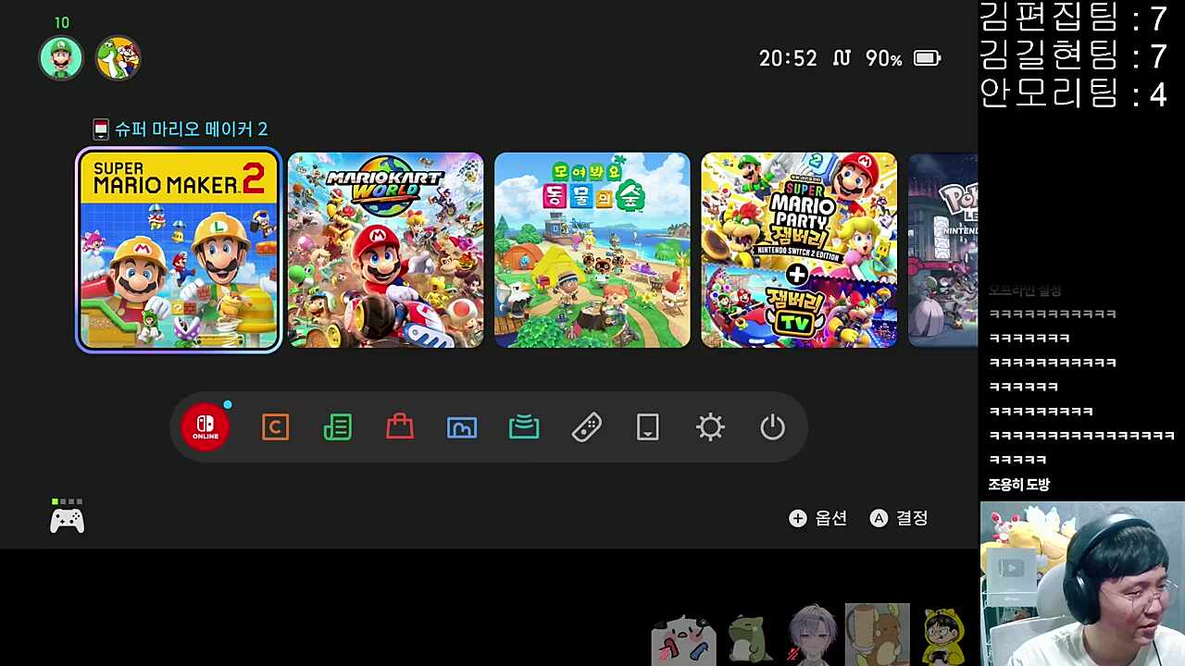Select partially visible Pokémon game tile
1185x666 pixels.
click(x=942, y=251)
